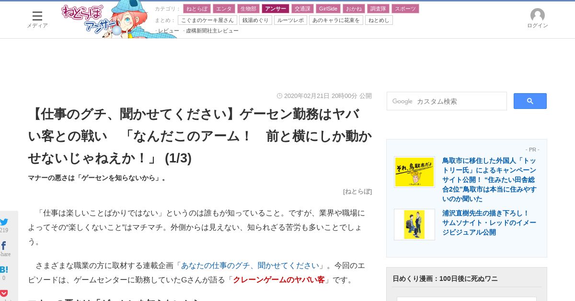Save article with the Pocket icon
575x301 pixels.
click(4, 293)
